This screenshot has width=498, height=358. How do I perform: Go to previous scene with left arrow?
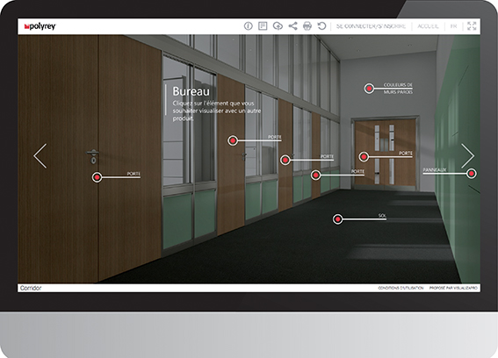tap(40, 156)
